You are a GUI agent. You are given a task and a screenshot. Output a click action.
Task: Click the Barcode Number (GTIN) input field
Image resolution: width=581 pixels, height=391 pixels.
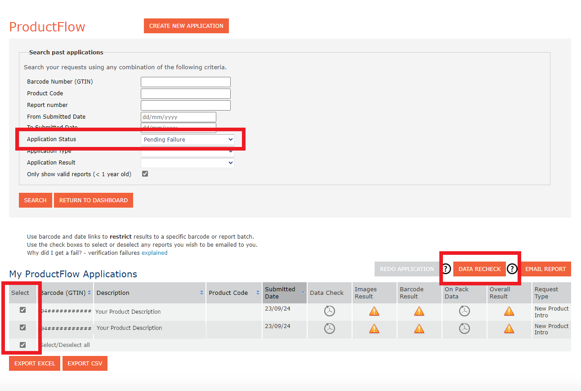[186, 82]
